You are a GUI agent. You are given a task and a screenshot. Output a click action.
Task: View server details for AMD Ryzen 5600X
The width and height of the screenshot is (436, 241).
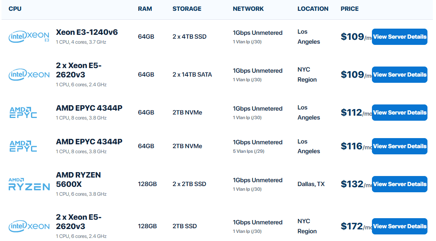[400, 184]
